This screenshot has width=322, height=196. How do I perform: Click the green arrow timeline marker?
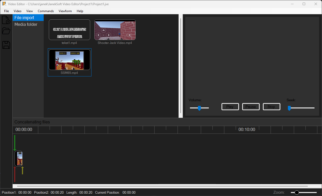coord(15,143)
